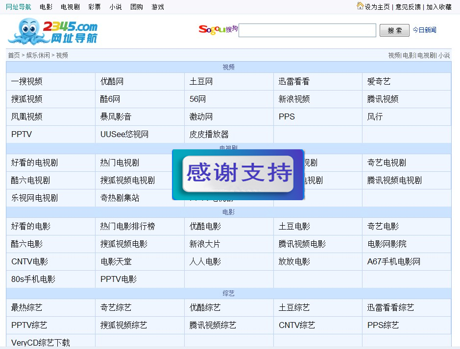This screenshot has height=349, width=460.
Task: Visit the 激动网 link
Action: click(x=201, y=116)
